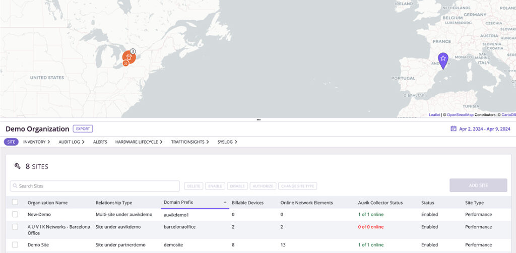The height and width of the screenshot is (253, 516).
Task: Click the New-Demo organization name
Action: point(39,215)
